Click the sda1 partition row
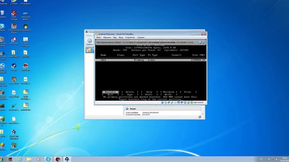The height and width of the screenshot is (162, 289). coord(151,60)
